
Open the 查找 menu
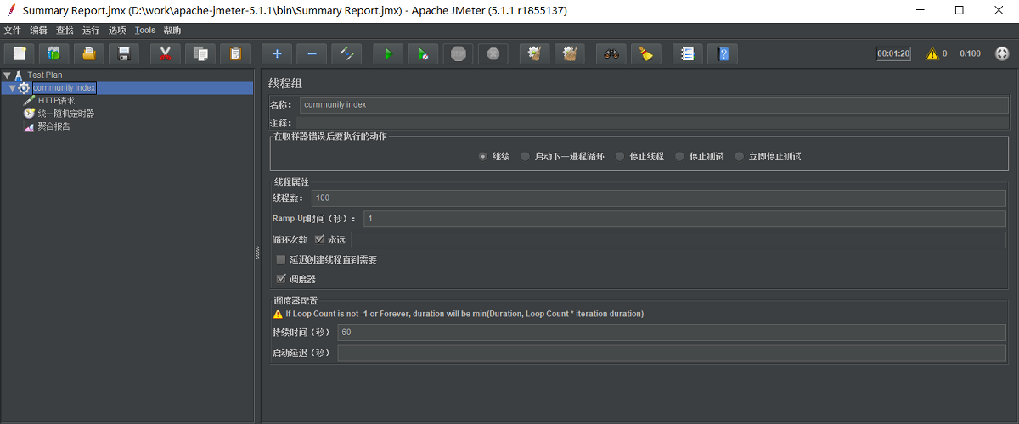click(x=65, y=31)
